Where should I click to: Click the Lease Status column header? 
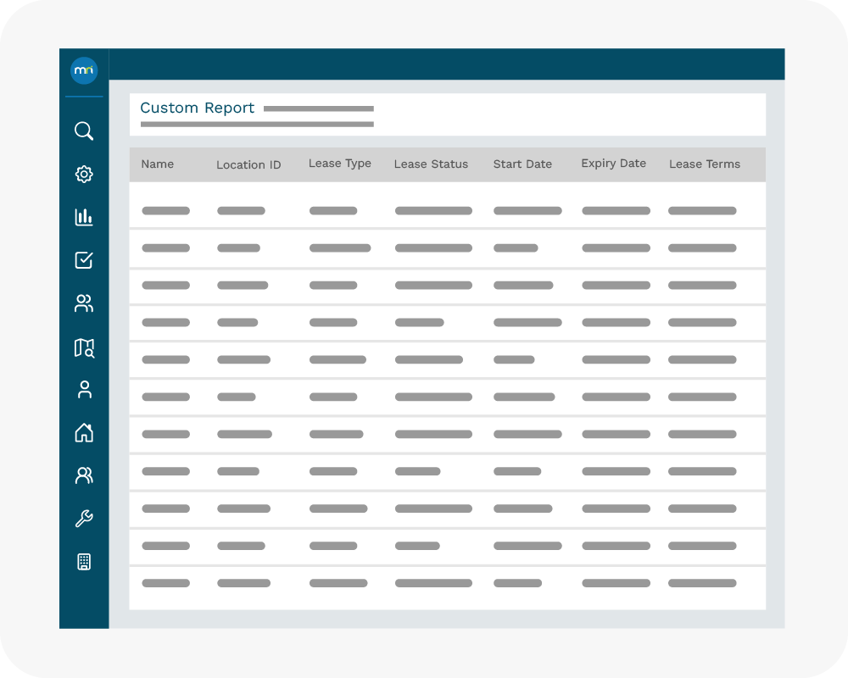(431, 164)
